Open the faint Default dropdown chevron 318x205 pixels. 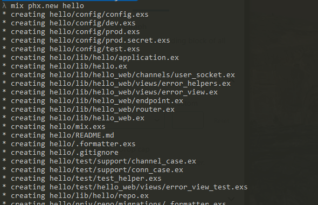157,120
